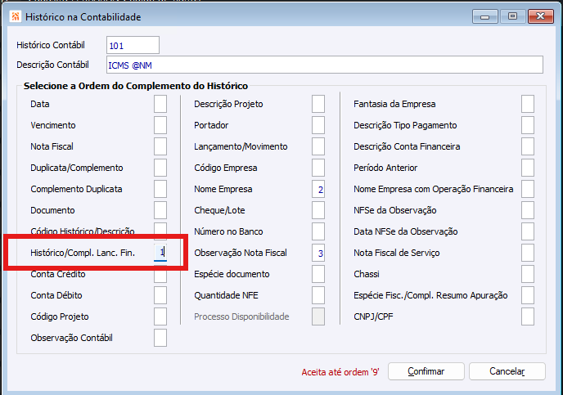Click the Nome Empresa order box with 2

(x=318, y=189)
